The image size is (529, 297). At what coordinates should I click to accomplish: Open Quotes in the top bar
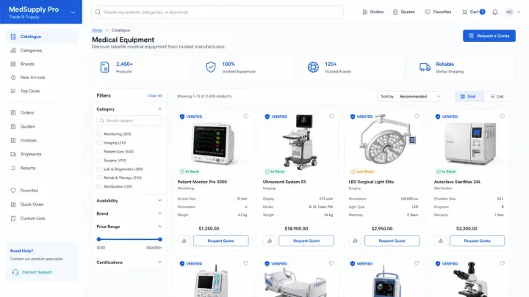[404, 12]
